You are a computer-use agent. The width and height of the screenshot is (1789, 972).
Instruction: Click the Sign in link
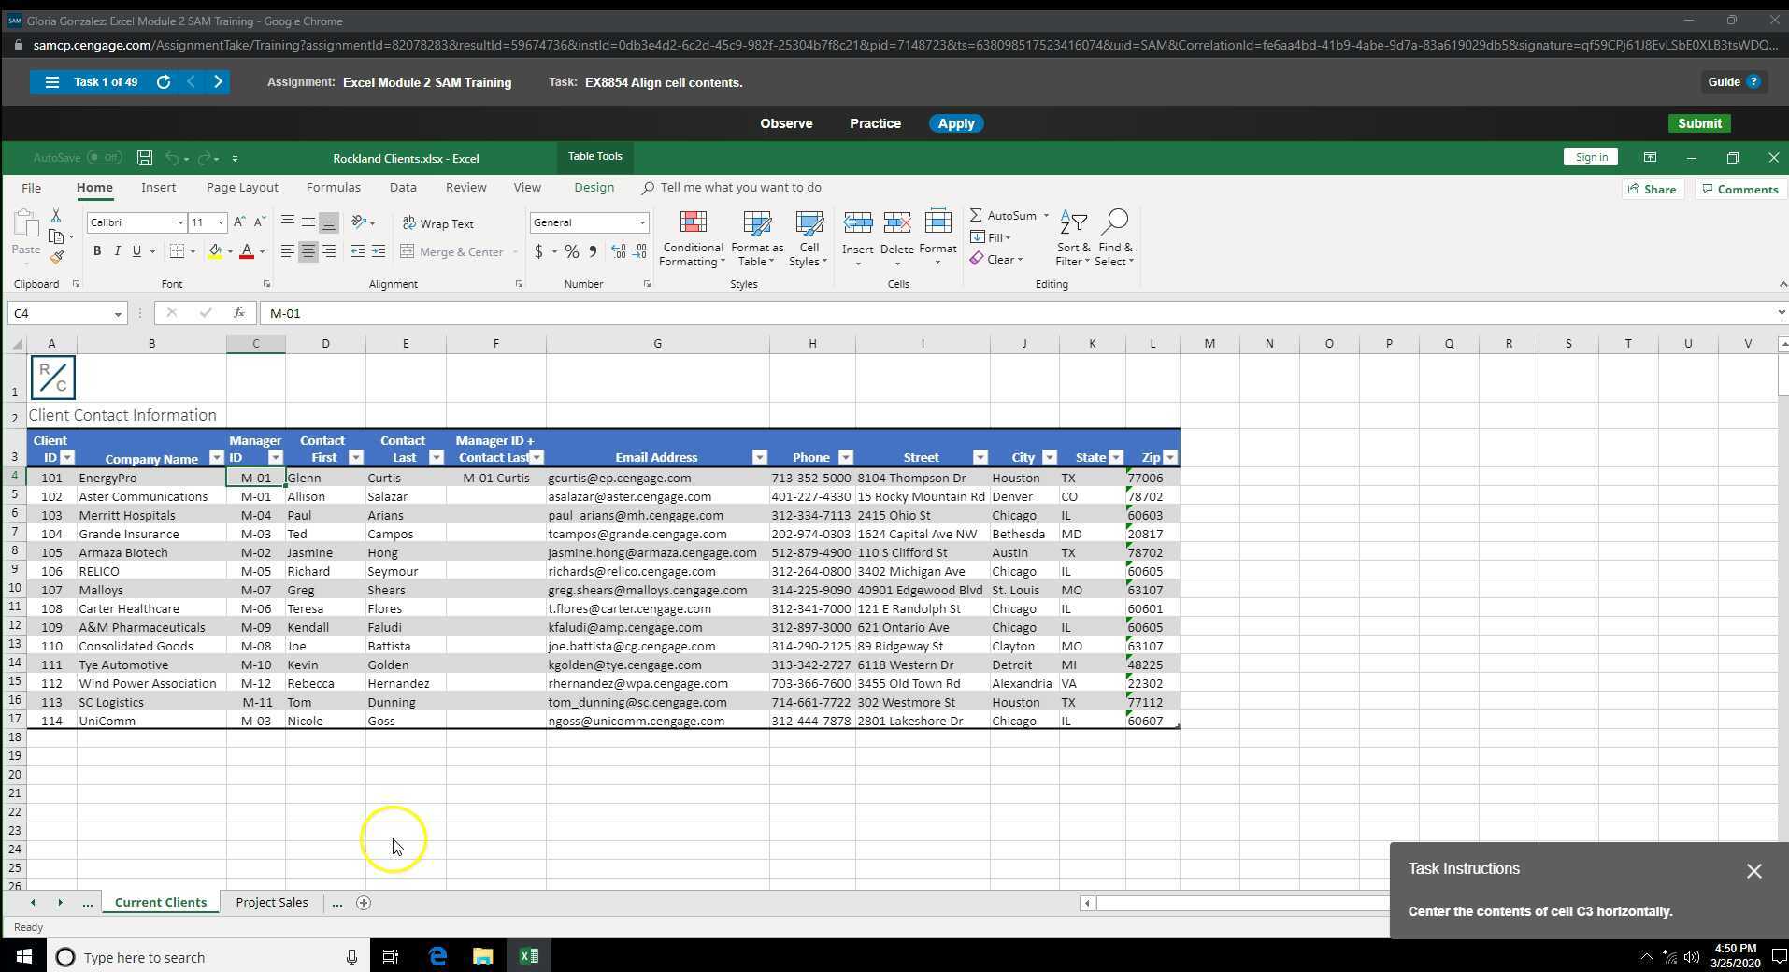coord(1590,156)
